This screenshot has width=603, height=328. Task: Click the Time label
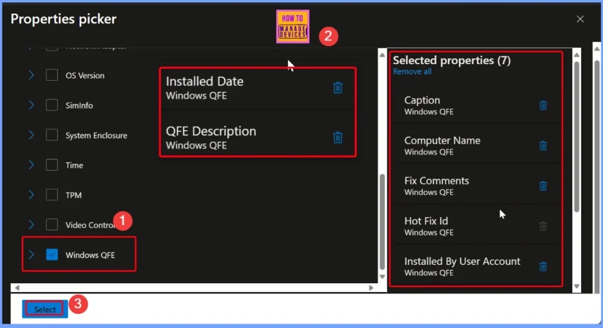[74, 165]
